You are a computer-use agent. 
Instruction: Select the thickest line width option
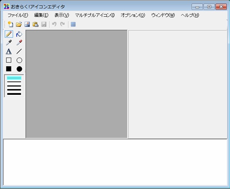[14, 94]
